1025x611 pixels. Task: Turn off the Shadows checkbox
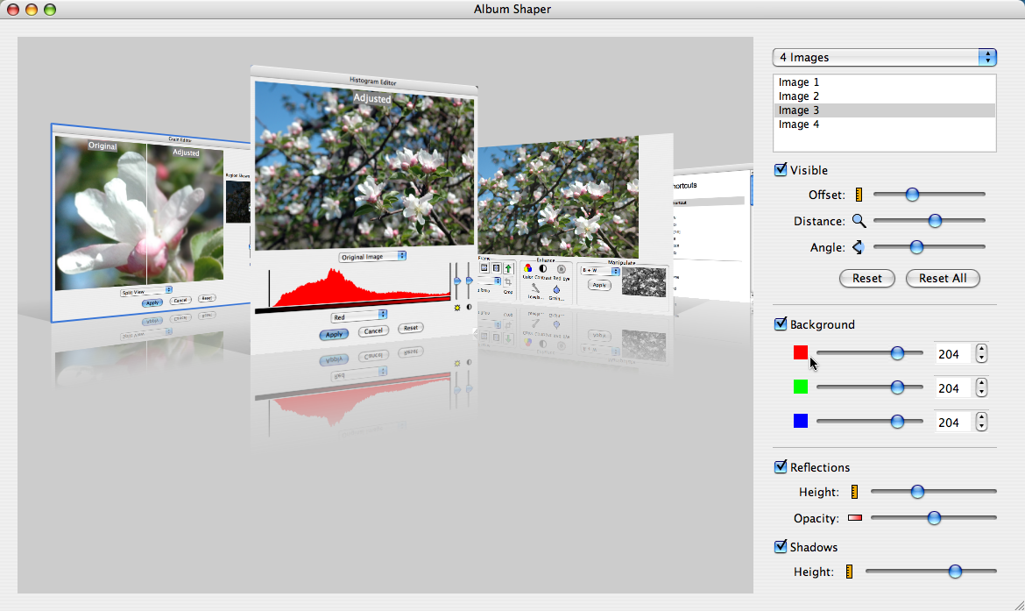[x=781, y=547]
